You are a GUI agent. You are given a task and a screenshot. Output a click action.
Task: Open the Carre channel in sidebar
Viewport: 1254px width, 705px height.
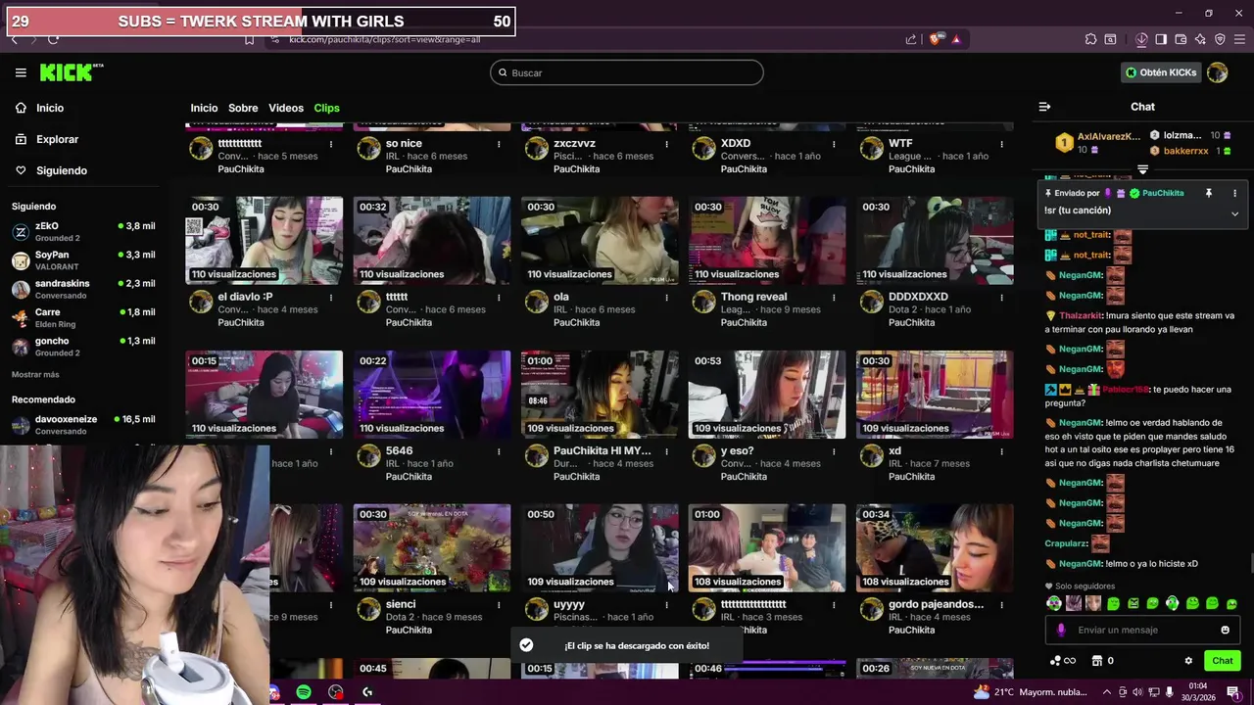(82, 318)
